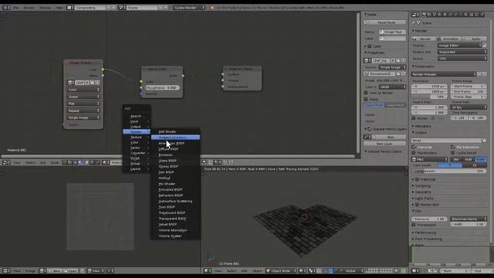Open the Render Presets dropdown

[444, 74]
